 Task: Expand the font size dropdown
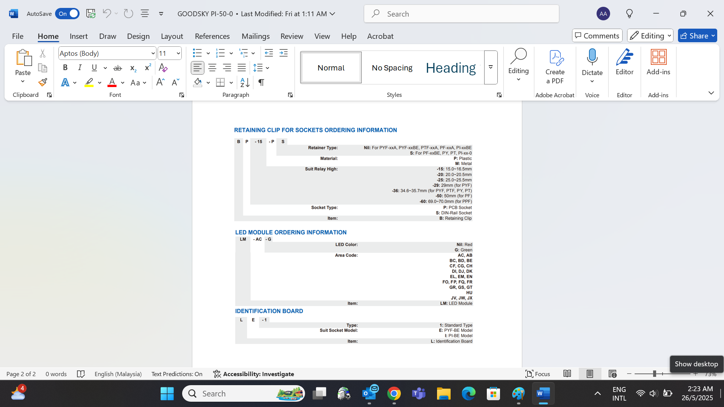coord(178,54)
